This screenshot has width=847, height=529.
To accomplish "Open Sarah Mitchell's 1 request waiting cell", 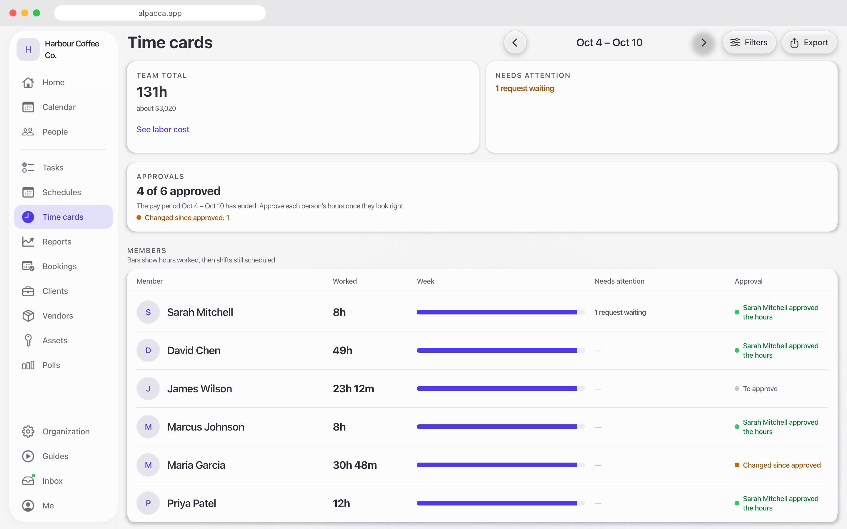I will click(620, 312).
